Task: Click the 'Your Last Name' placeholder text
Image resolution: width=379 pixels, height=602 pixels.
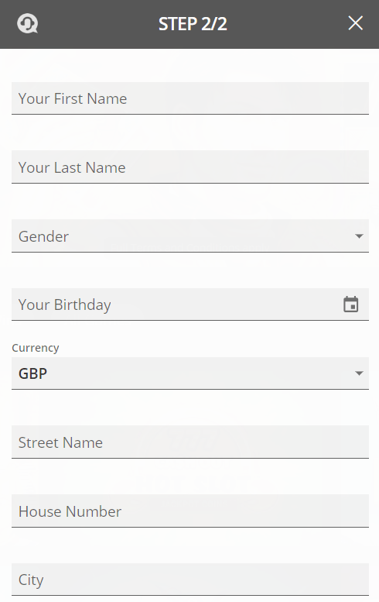Action: 72,168
